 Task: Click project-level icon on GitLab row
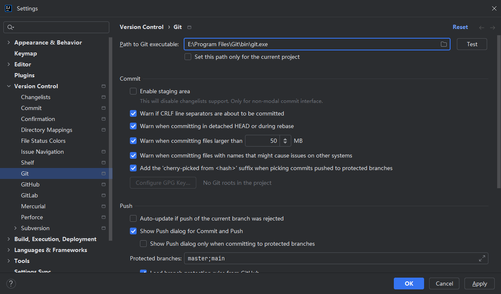click(x=103, y=195)
